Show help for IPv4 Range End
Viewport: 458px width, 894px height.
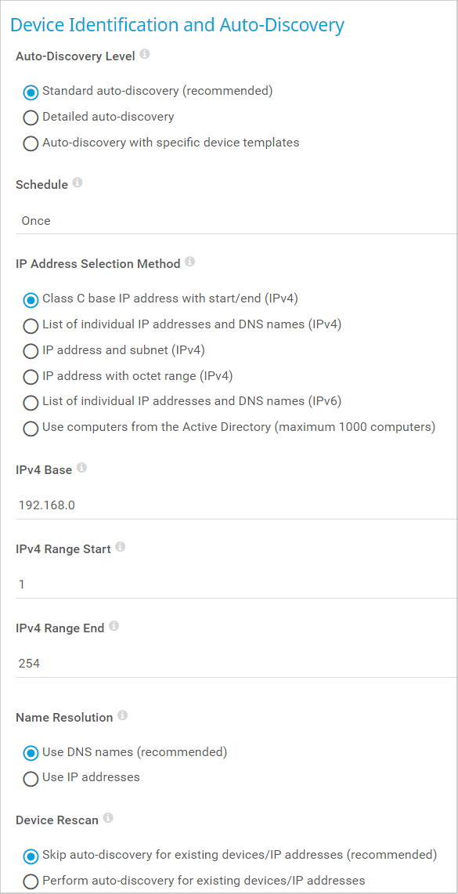[114, 627]
